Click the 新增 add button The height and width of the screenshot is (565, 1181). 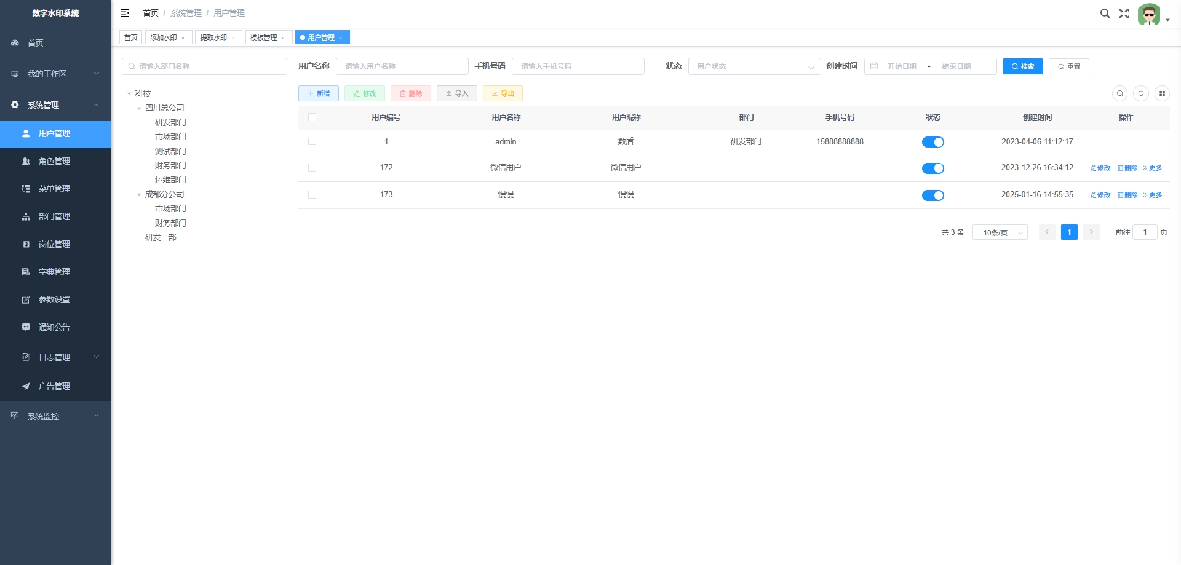pos(319,93)
